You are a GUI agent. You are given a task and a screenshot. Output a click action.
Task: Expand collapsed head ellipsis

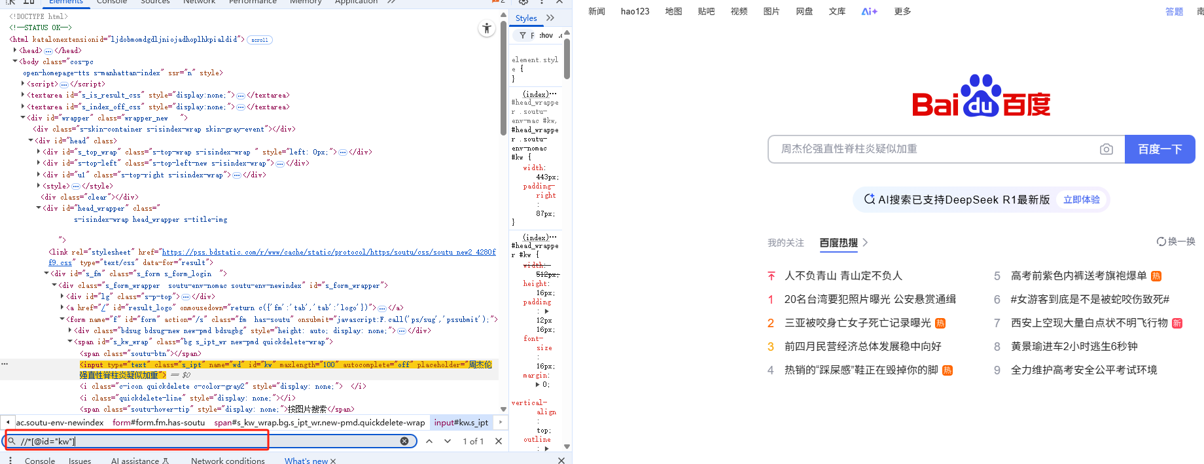pos(48,50)
